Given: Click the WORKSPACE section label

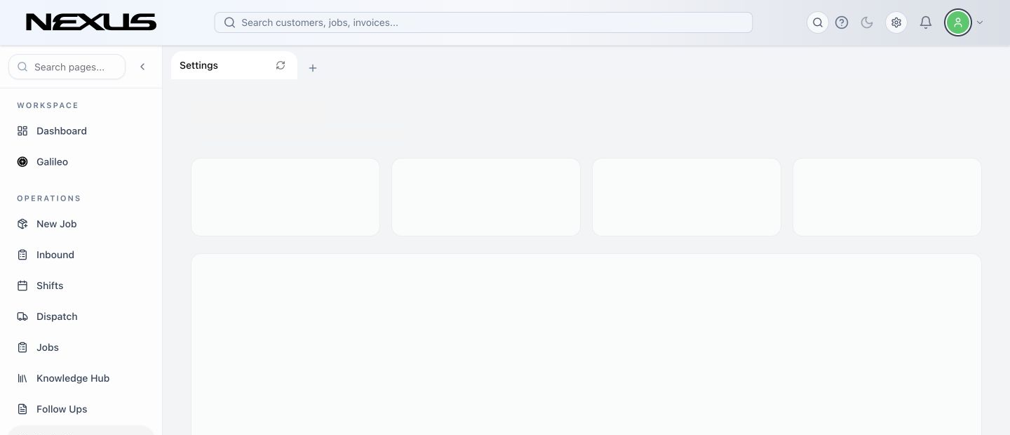Looking at the screenshot, I should click(x=48, y=105).
